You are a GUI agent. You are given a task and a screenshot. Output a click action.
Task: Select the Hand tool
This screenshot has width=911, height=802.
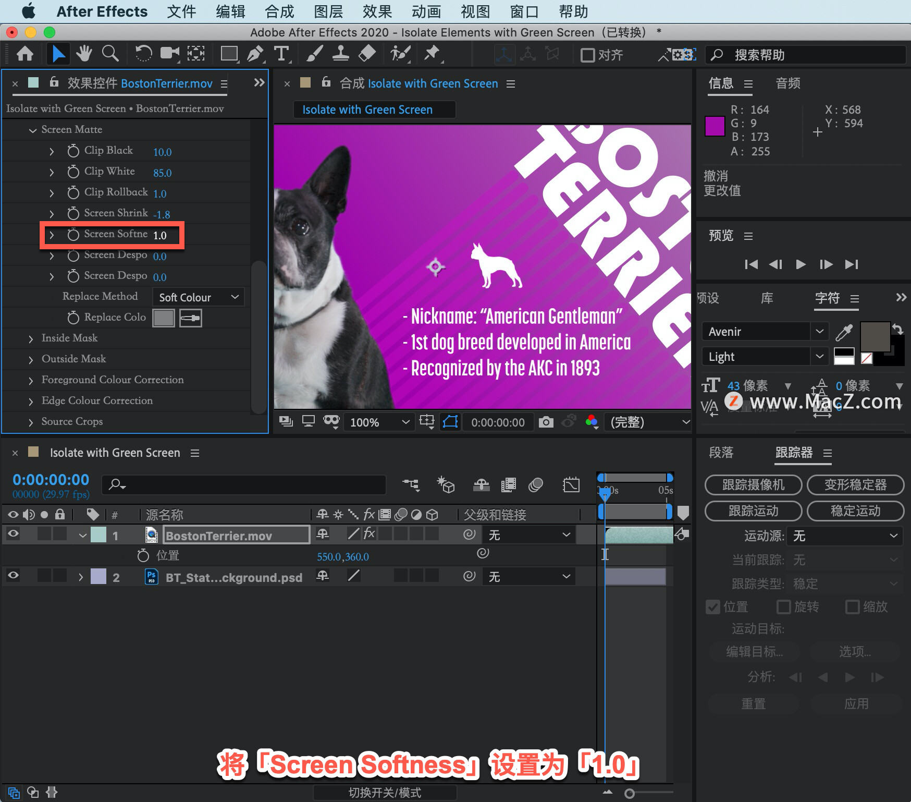[x=84, y=54]
